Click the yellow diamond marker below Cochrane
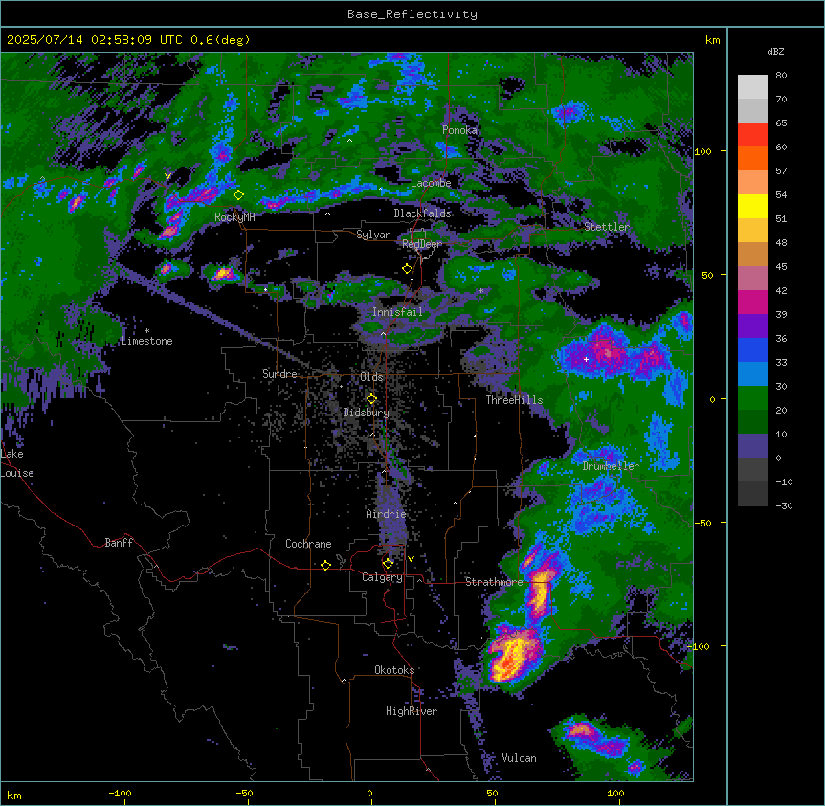The image size is (825, 806). coord(325,565)
